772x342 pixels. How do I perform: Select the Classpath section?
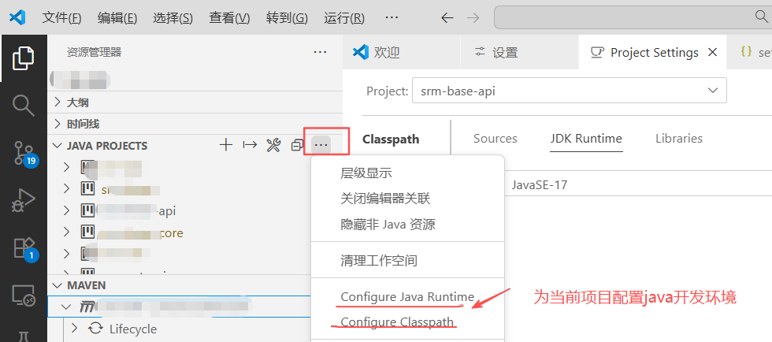coord(391,139)
